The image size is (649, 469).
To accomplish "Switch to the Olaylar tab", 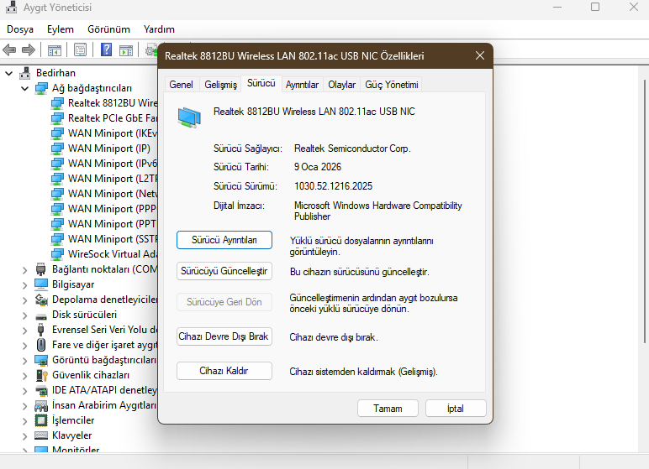I will click(341, 85).
